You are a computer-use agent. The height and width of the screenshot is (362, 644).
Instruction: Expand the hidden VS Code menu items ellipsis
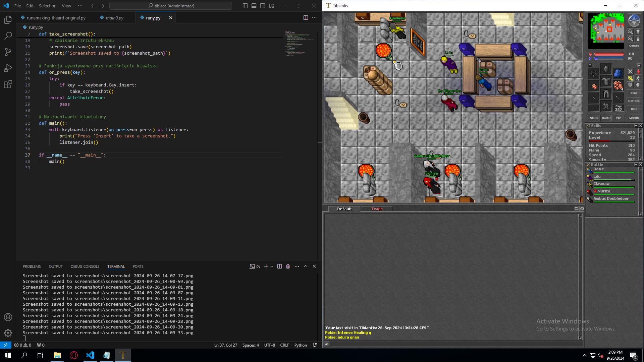[80, 6]
